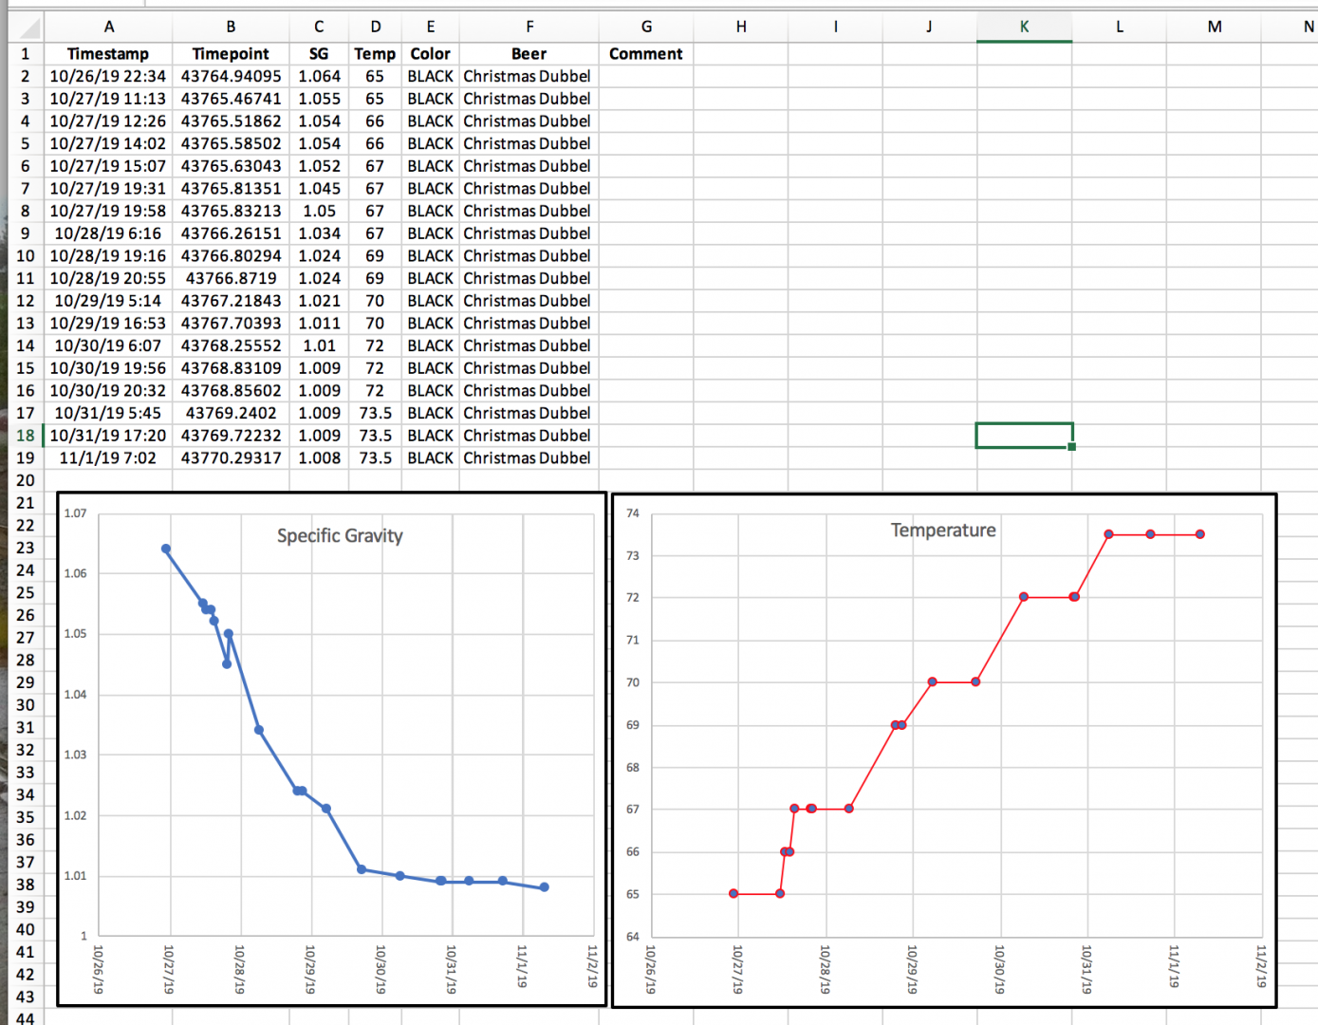Click last 73.5 data point on Temperature chart
1318x1025 pixels.
pos(1200,534)
